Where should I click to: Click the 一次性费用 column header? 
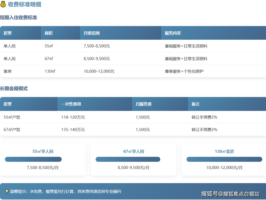pos(71,104)
